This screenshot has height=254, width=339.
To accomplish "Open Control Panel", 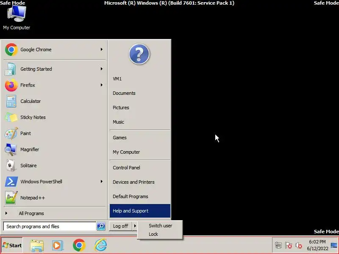I will pos(140,168).
